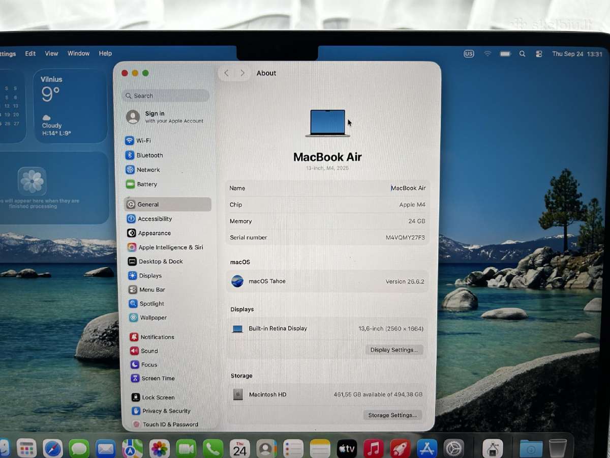Click the Vilnius weather widget
The width and height of the screenshot is (610, 458).
(70, 106)
